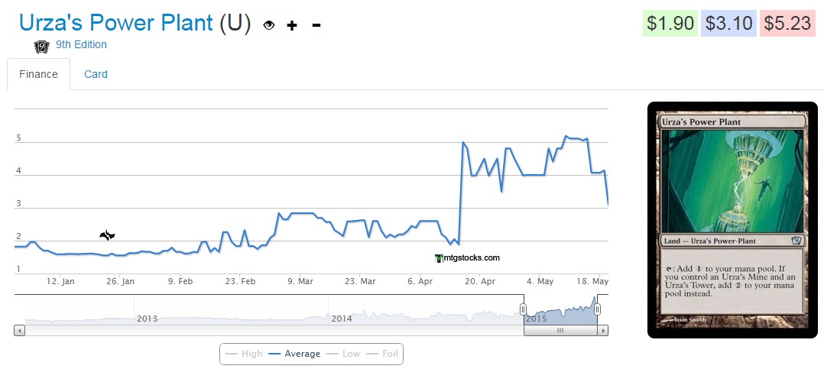The width and height of the screenshot is (824, 369).
Task: Click the right range handle of navigator
Action: [598, 309]
